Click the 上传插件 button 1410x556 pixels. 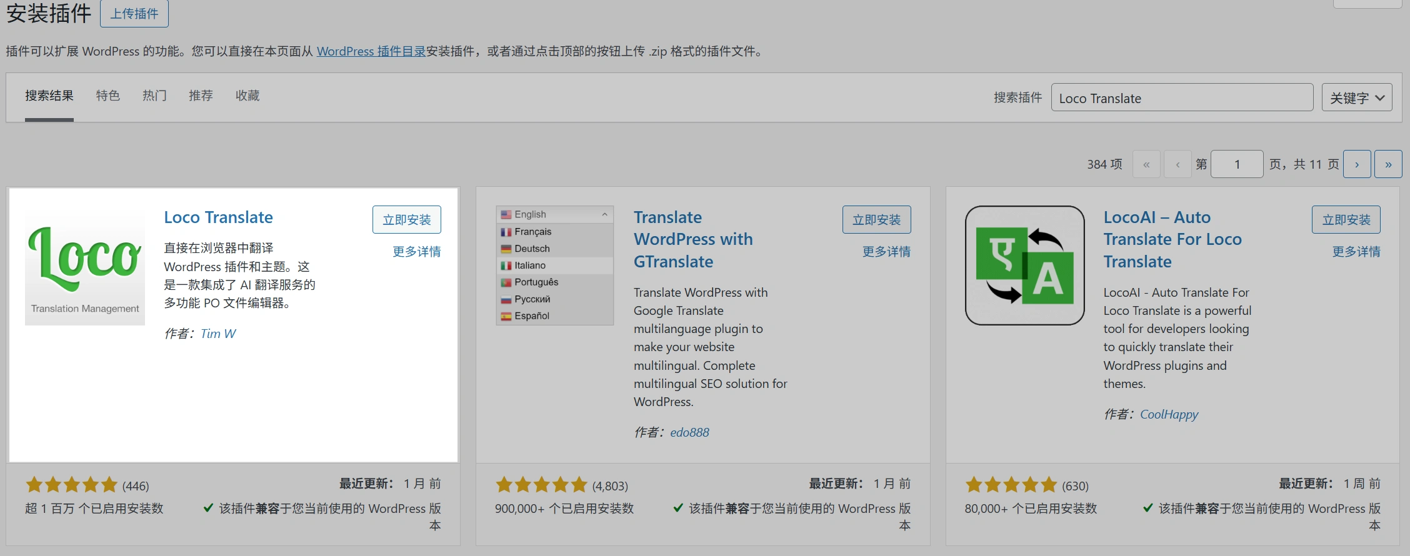pos(134,14)
